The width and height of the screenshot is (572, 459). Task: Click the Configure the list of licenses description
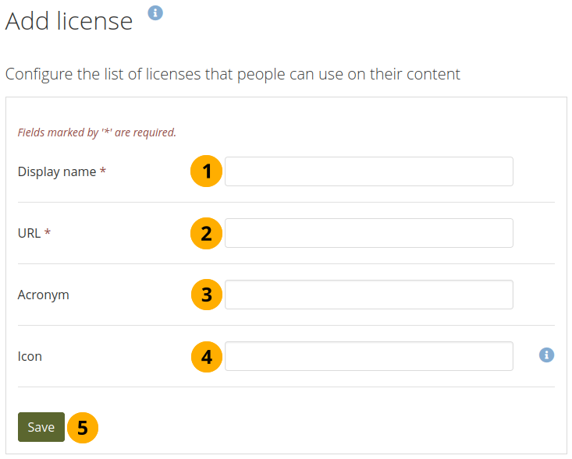click(233, 75)
